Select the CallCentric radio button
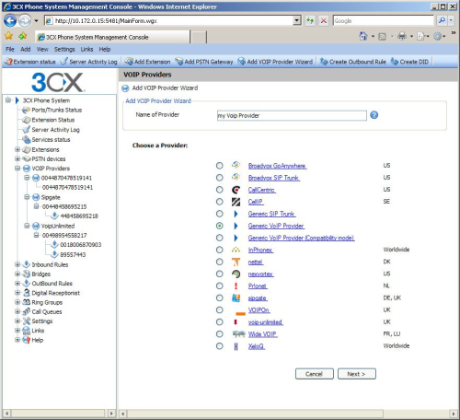The width and height of the screenshot is (460, 420). coord(219,190)
